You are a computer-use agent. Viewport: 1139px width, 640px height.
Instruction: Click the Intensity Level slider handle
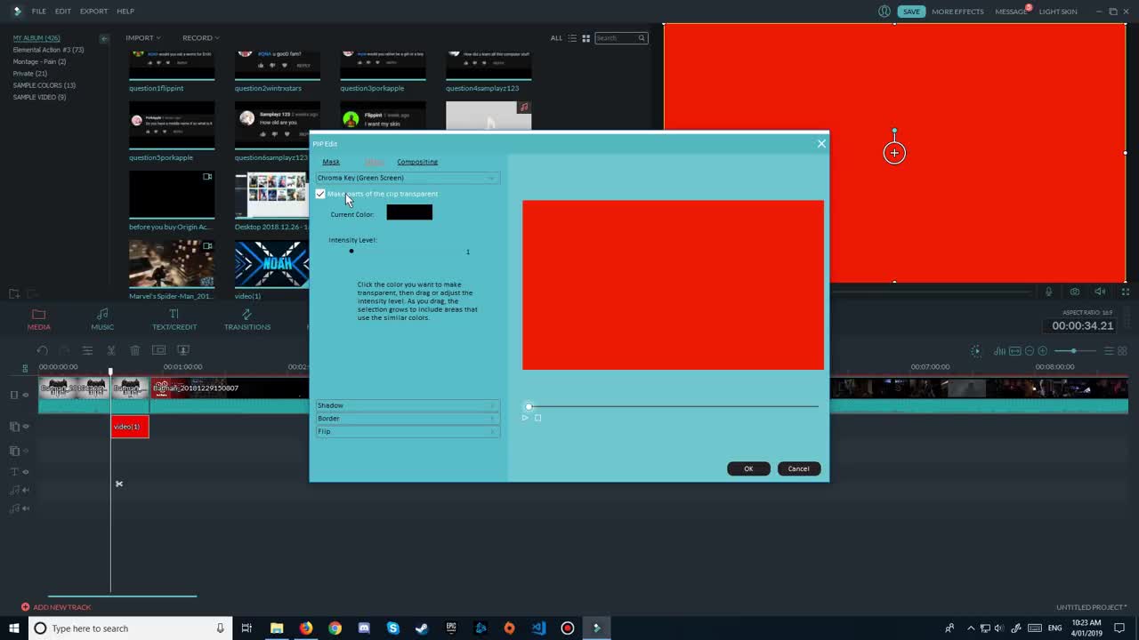click(351, 252)
